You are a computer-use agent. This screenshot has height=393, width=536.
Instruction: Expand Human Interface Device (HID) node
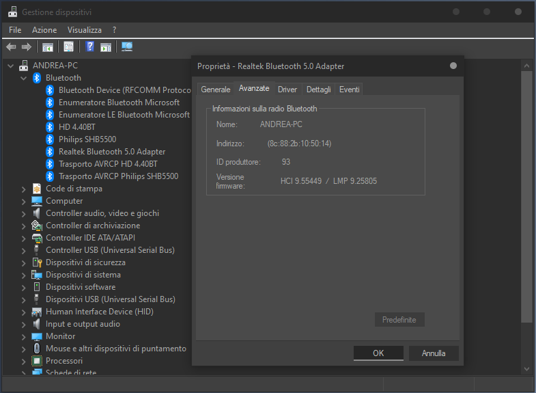click(x=24, y=312)
